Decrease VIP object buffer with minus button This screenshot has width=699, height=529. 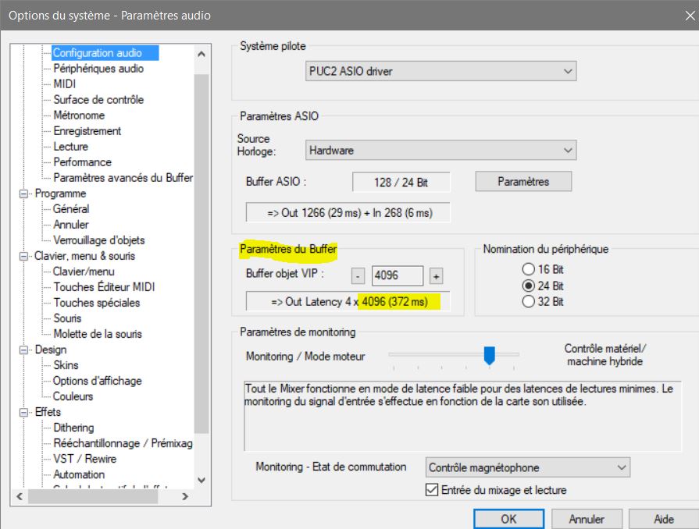pos(358,276)
